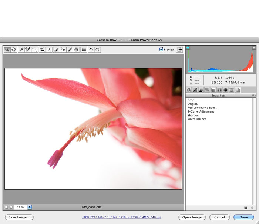
Task: Activate the Targeted Adjustment tool
Action: point(34,50)
